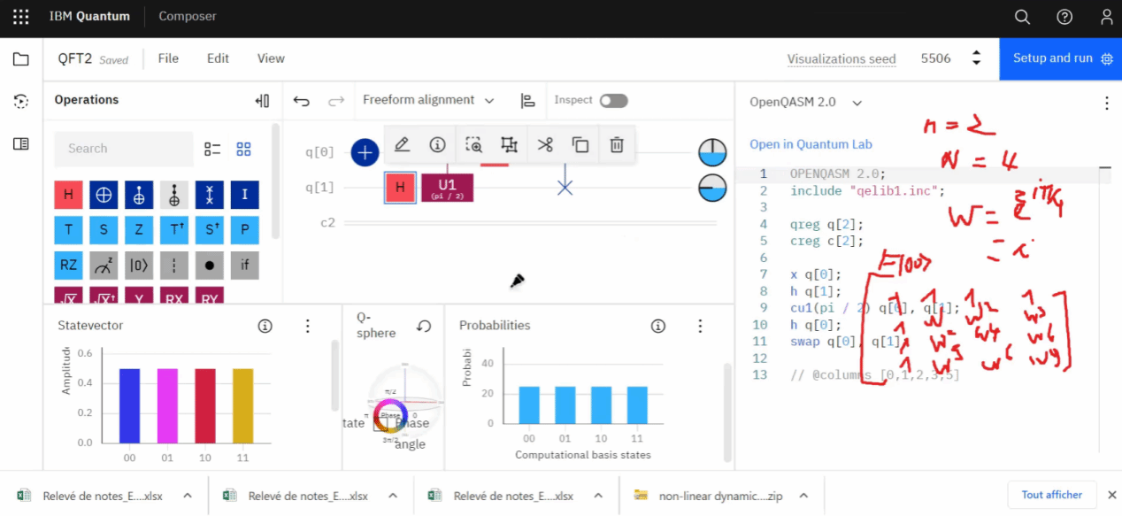1122x516 pixels.
Task: Pick the RZ gate from Operations
Action: point(68,265)
